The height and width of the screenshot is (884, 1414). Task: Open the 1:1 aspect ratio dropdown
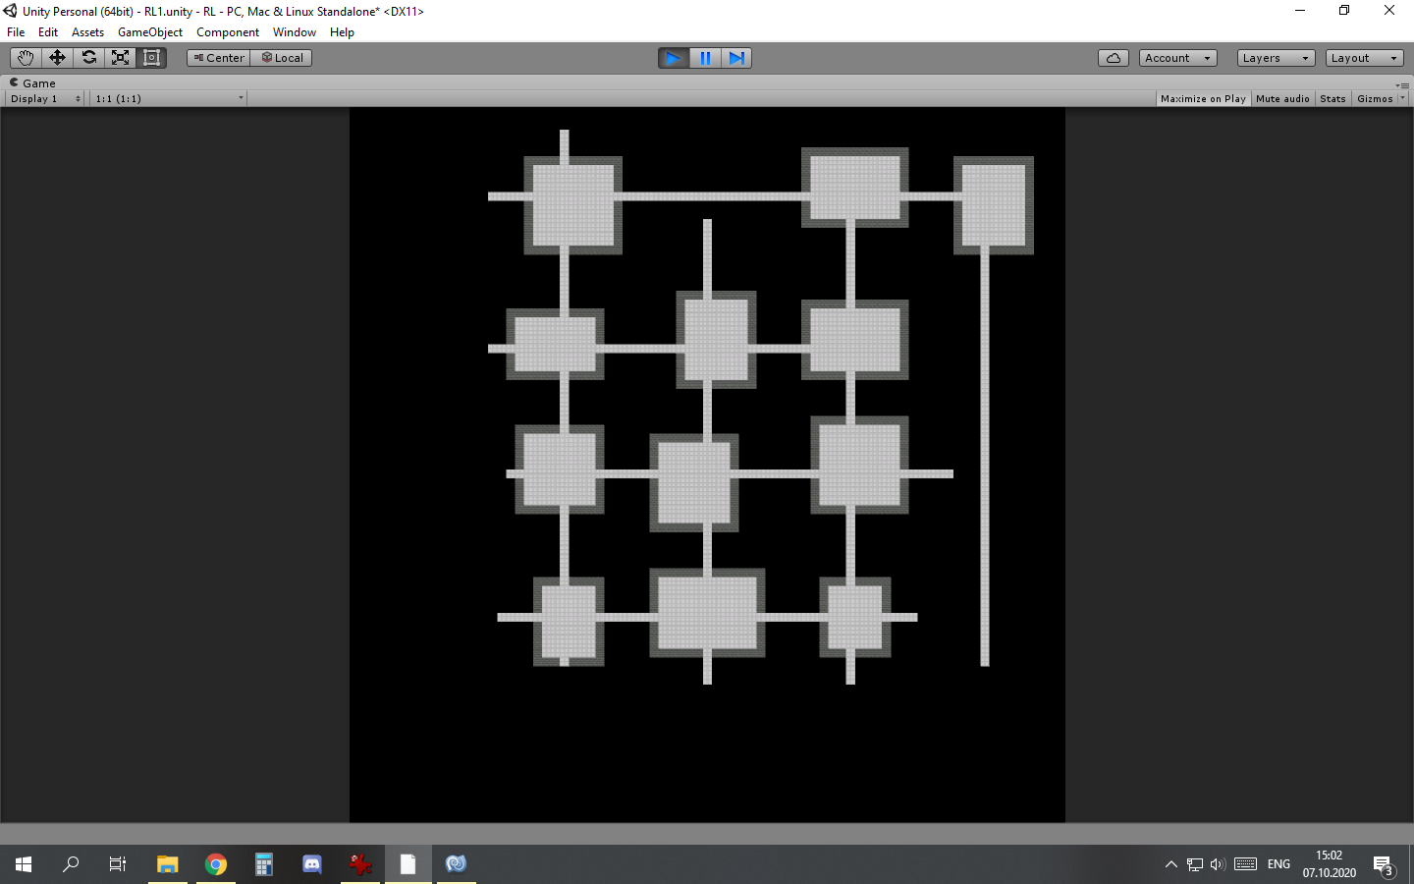(169, 98)
